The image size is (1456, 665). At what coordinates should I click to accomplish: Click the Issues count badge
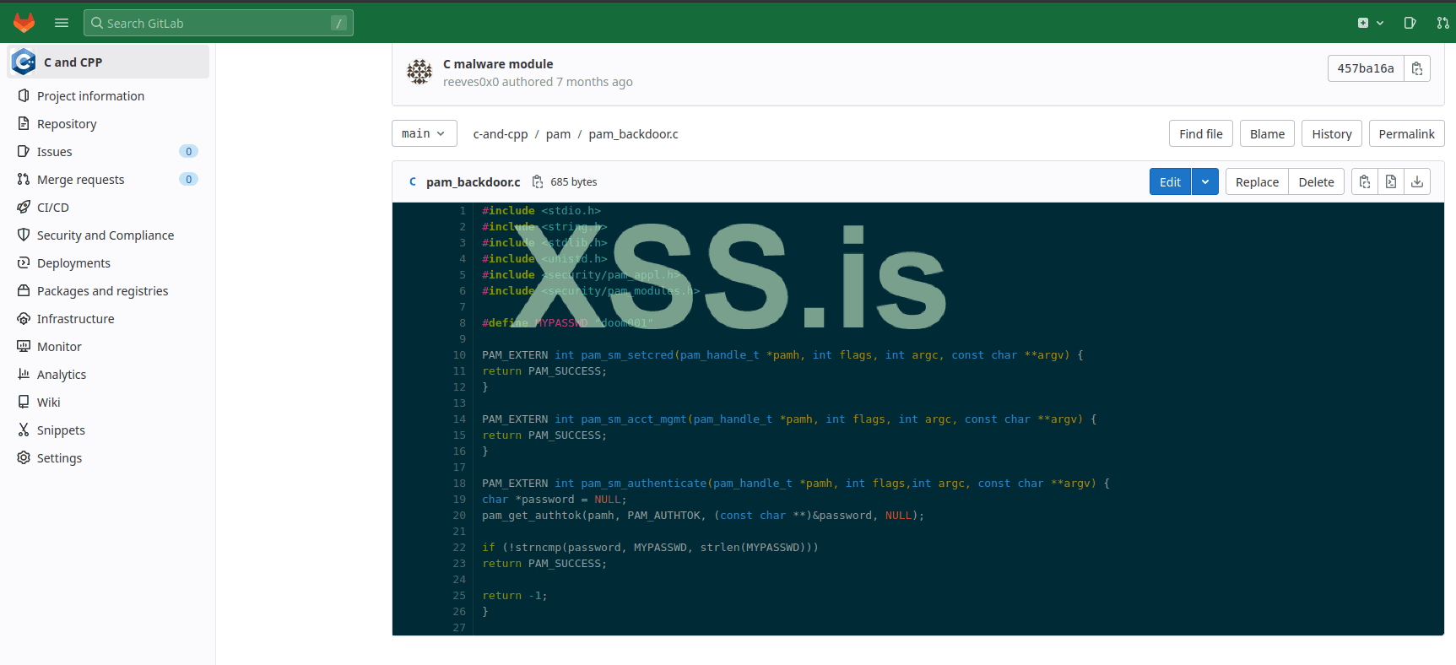pos(188,152)
